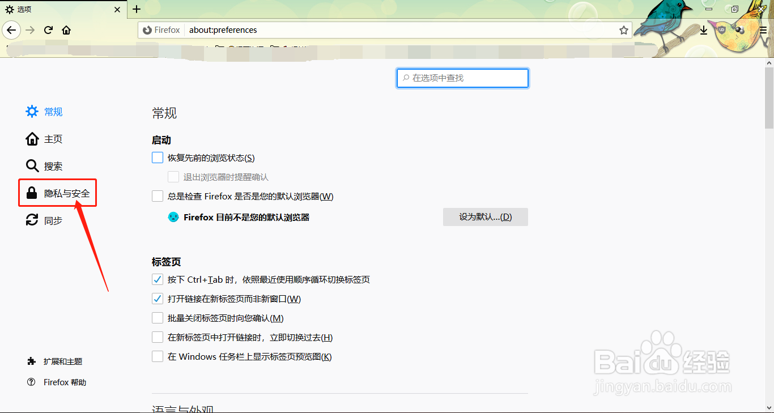Open the 同步 settings category

(x=44, y=220)
